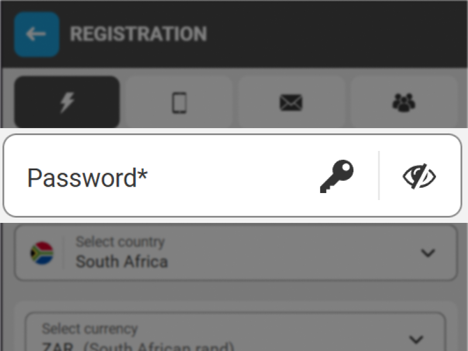Click the chevron next to South Africa
Screen dimensions: 468x351
coord(428,253)
